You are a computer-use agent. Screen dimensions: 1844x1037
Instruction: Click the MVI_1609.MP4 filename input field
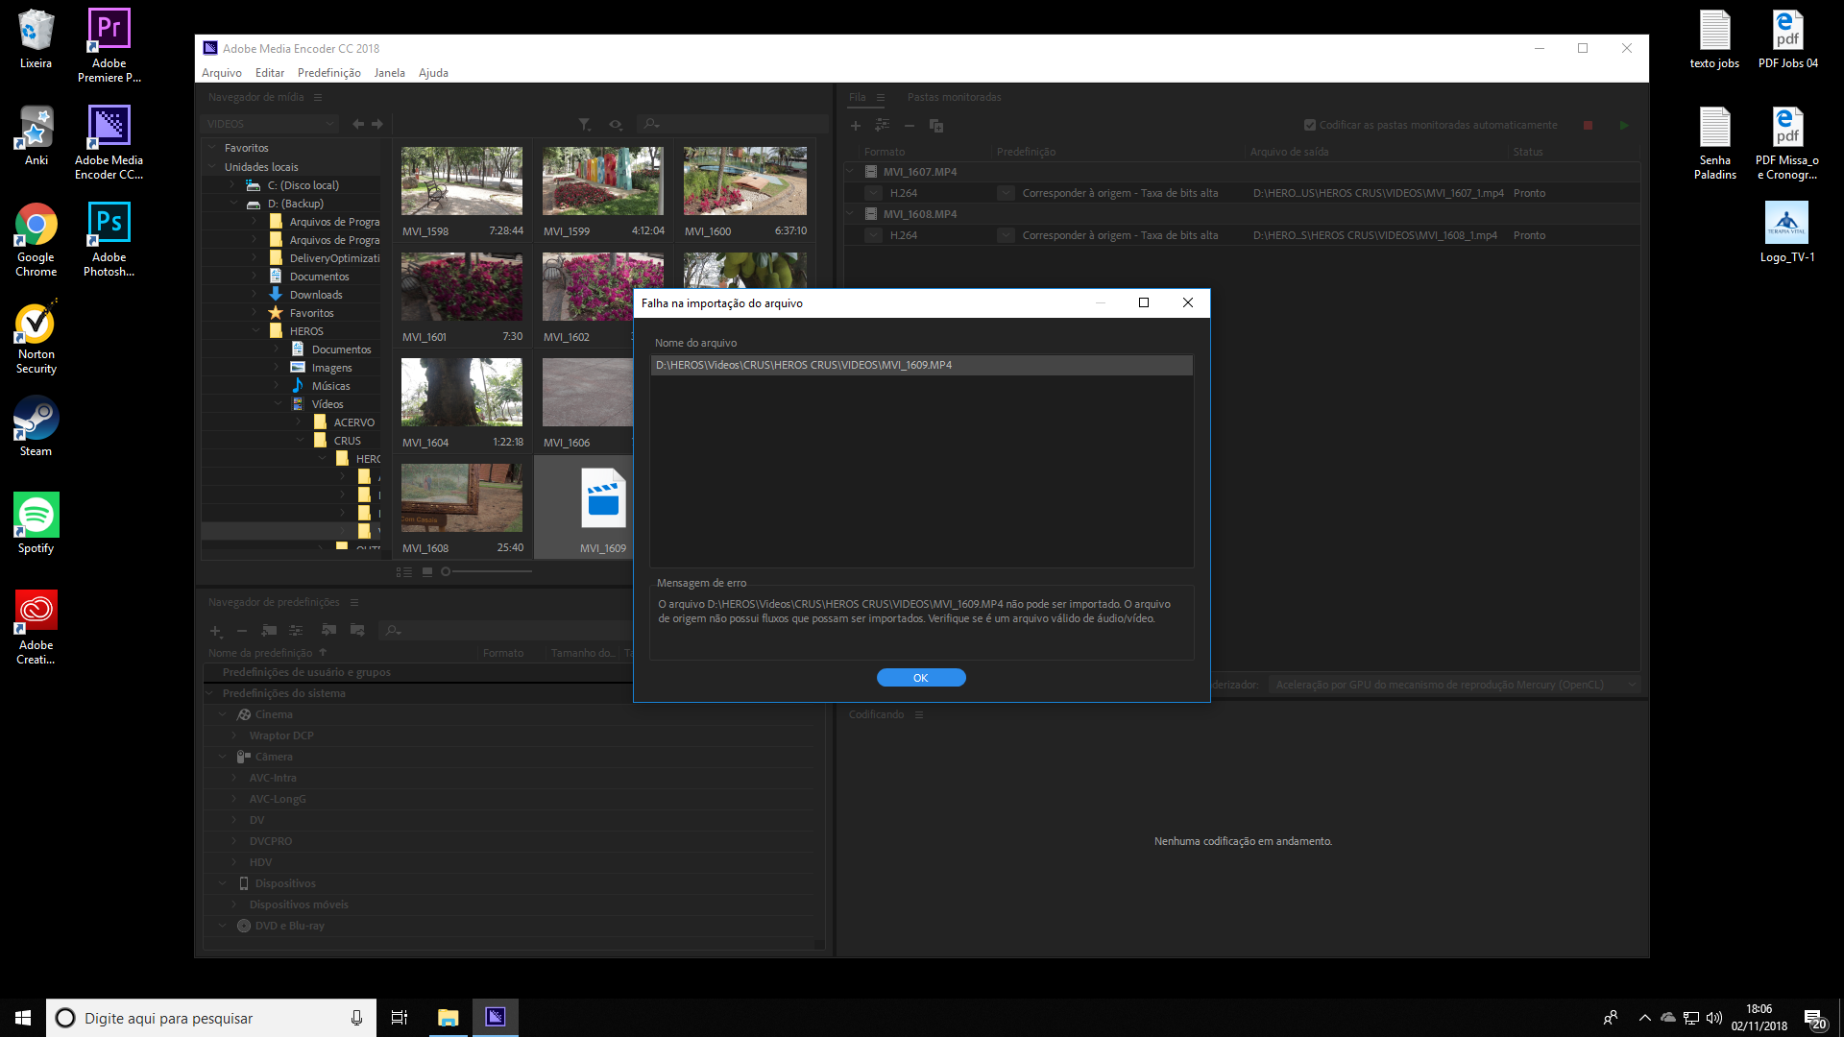click(x=921, y=366)
